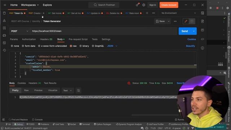Image resolution: width=231 pixels, height=130 pixels.
Task: Open Monitors icon in the left sidebar
Action: pyautogui.click(x=4, y=43)
